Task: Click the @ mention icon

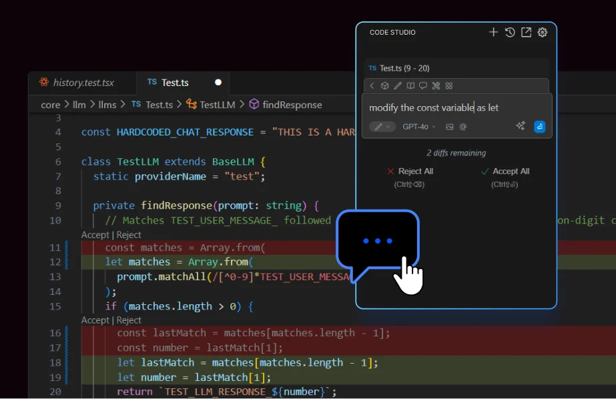Action: click(x=463, y=127)
